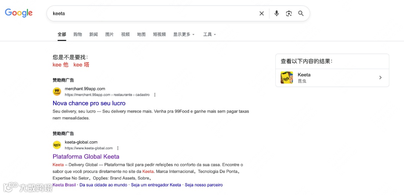Click the Keeta app thumbnail in side panel
This screenshot has width=404, height=195.
click(x=287, y=78)
